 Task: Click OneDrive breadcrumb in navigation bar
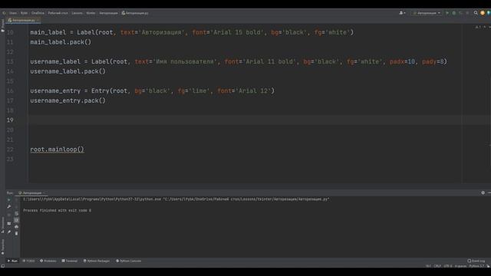click(38, 13)
